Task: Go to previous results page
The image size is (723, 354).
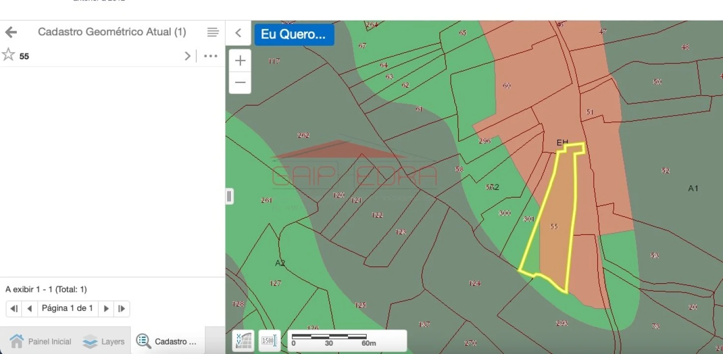Action: click(30, 309)
